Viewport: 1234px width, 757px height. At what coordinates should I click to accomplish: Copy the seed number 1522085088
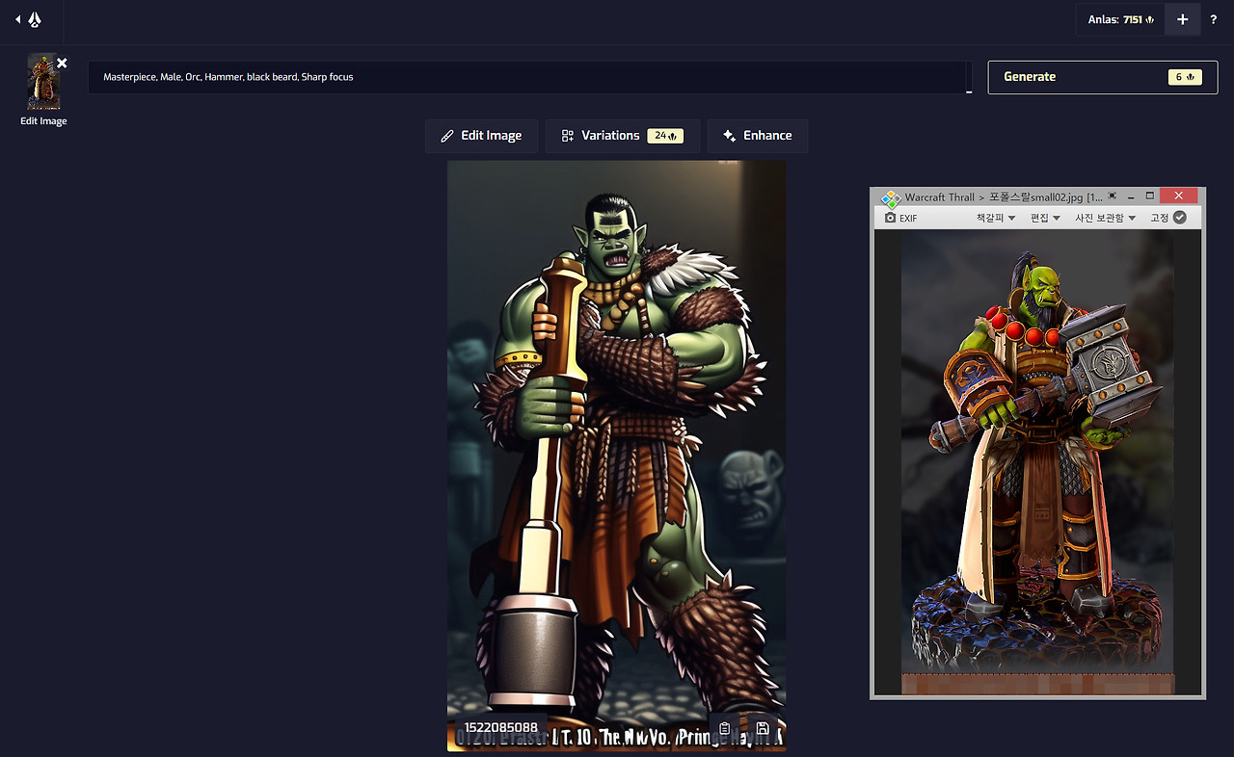click(x=499, y=728)
